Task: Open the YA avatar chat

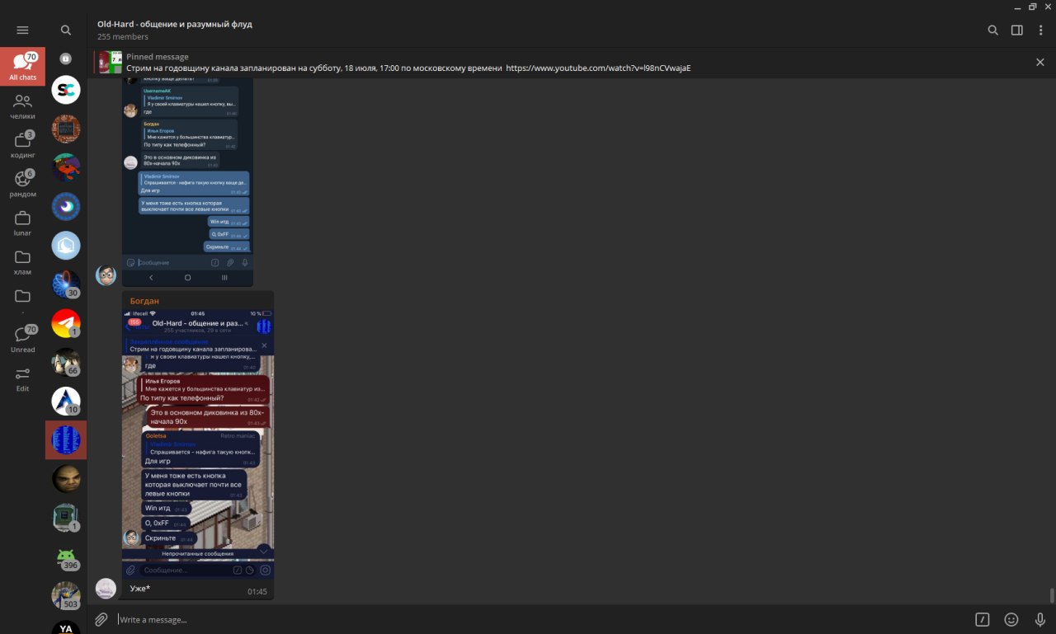Action: 66,627
